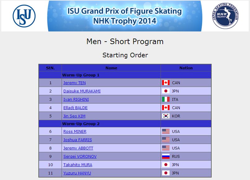Open Elladj BALDE's profile
Image resolution: width=250 pixels, height=180 pixels.
click(75, 108)
